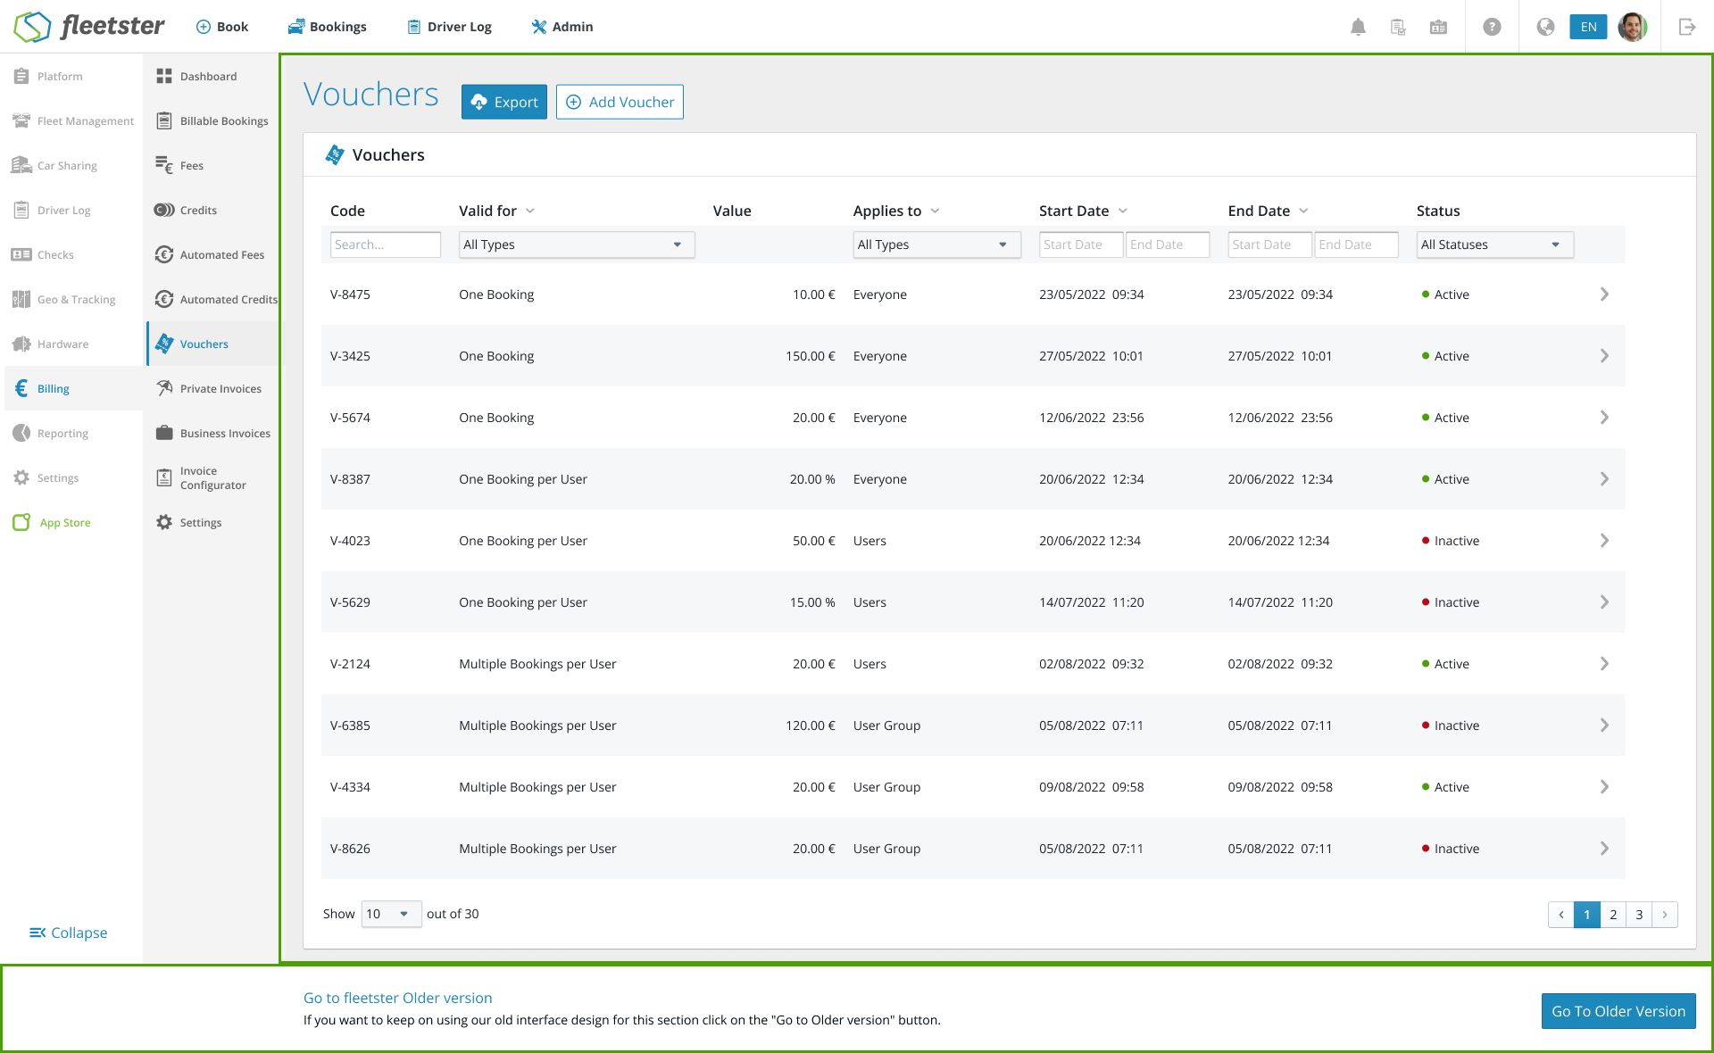Screen dimensions: 1714x1053
Task: Go to page 2
Action: [1613, 915]
